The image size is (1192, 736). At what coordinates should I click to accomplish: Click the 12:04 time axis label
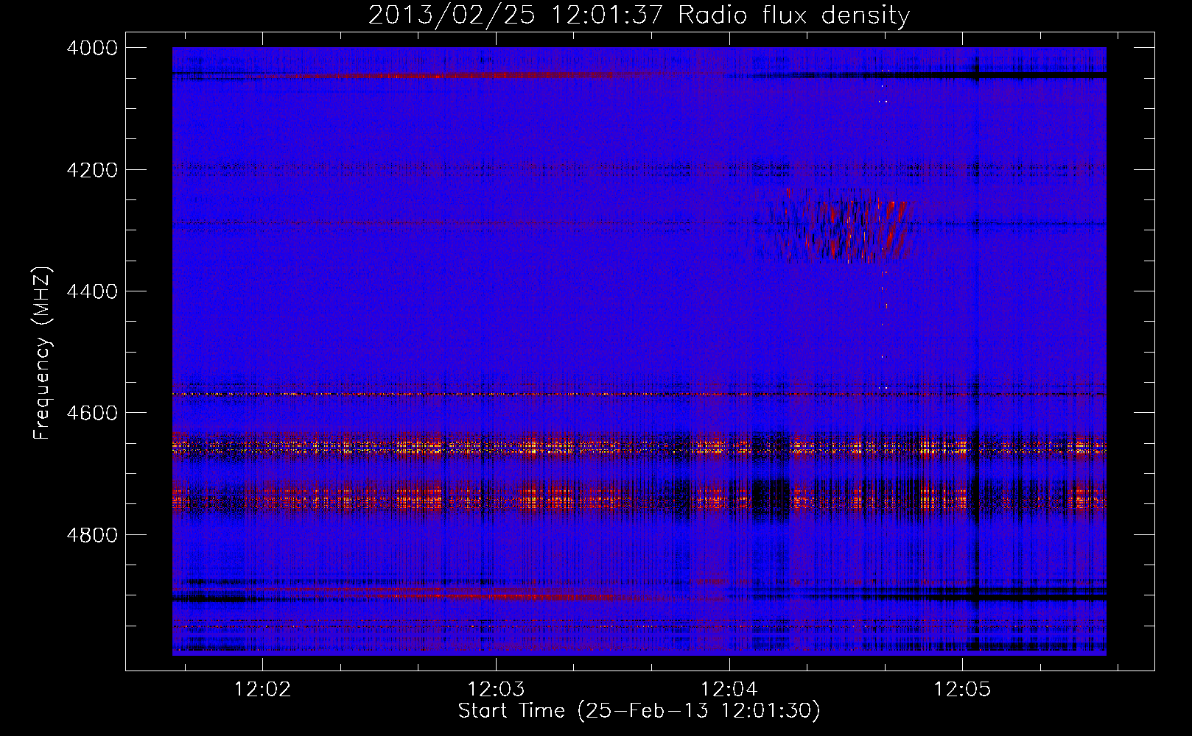point(729,689)
